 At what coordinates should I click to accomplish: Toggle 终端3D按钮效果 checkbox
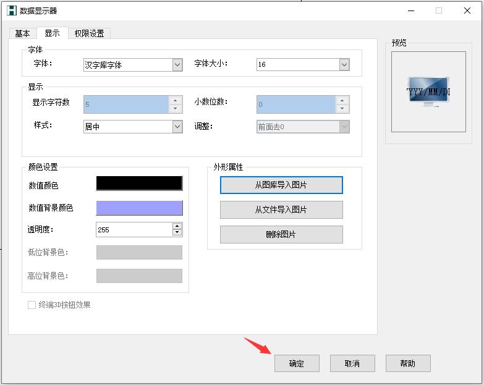[32, 305]
